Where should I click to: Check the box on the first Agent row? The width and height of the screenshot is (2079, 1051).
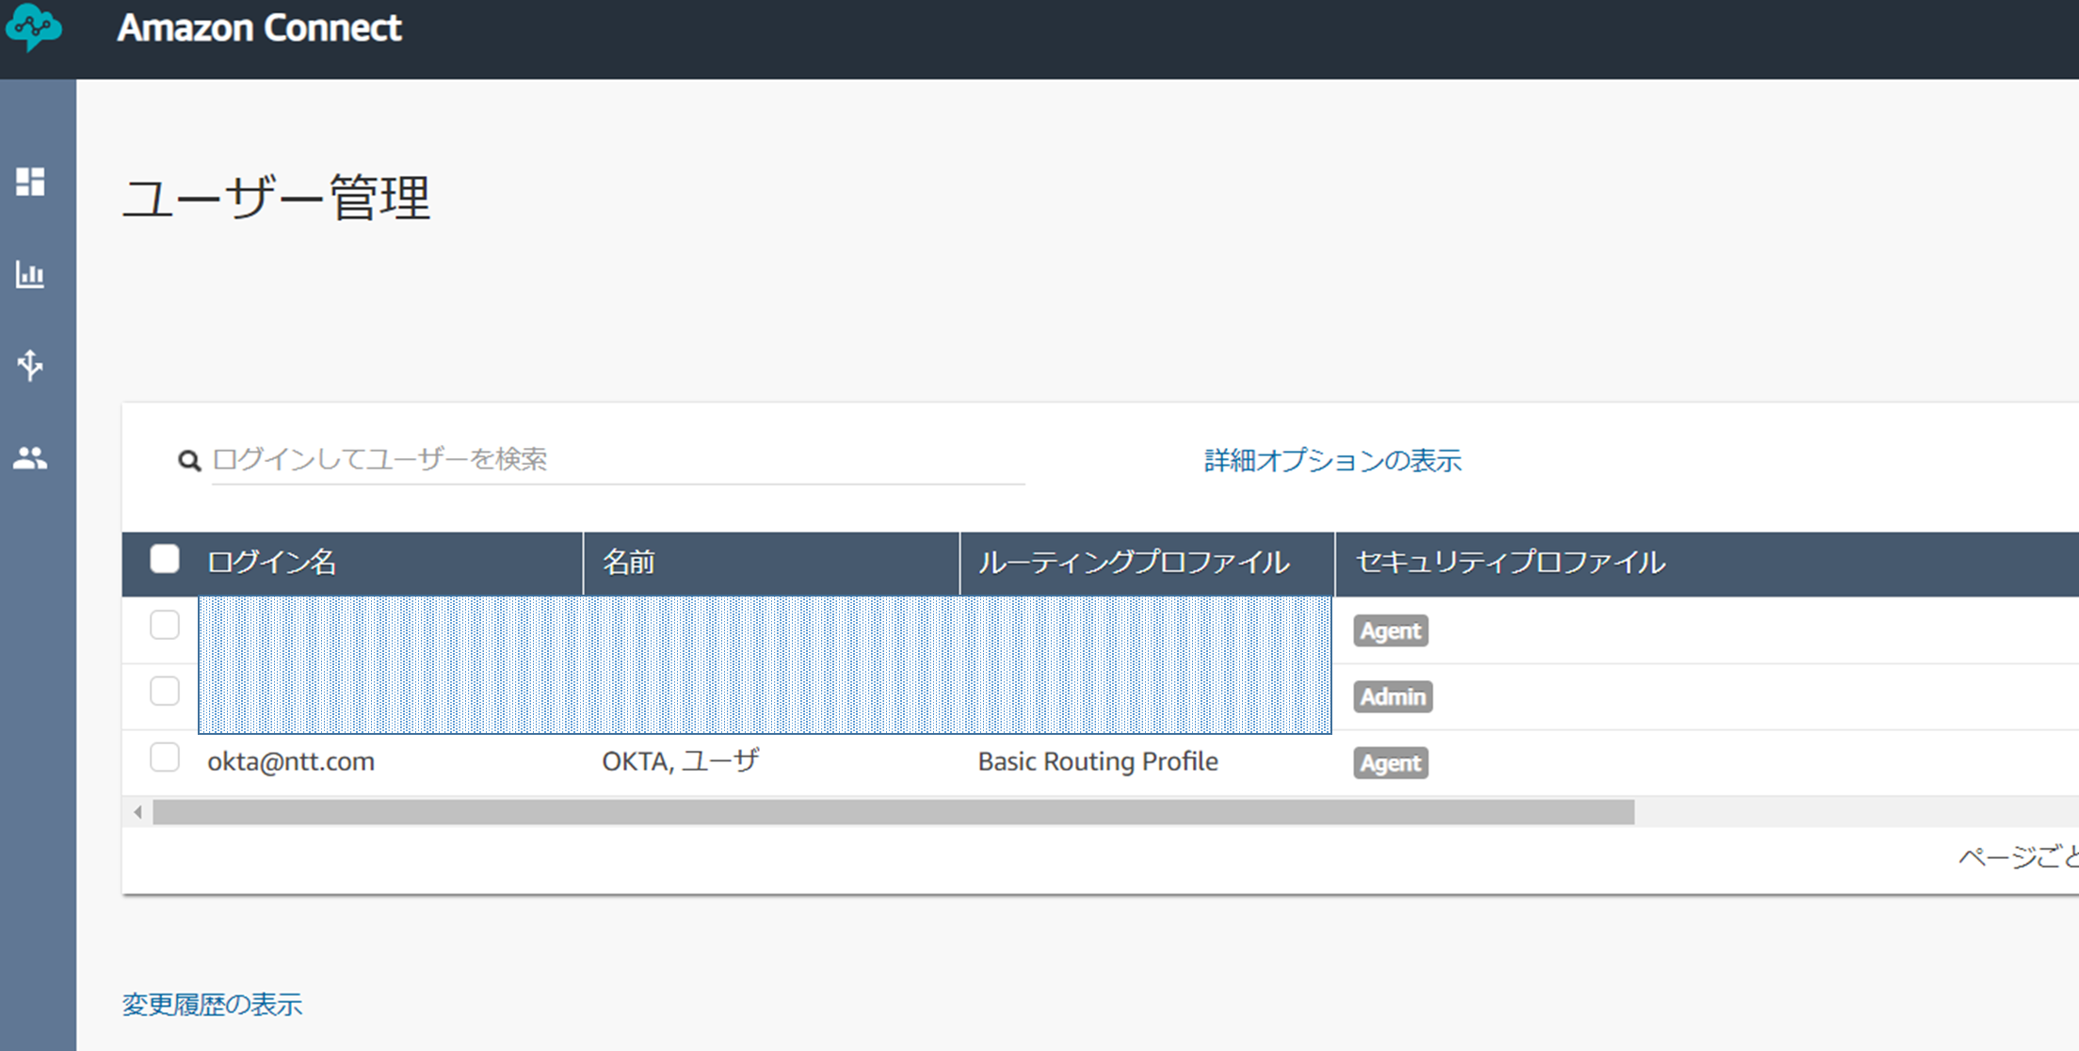pyautogui.click(x=165, y=625)
